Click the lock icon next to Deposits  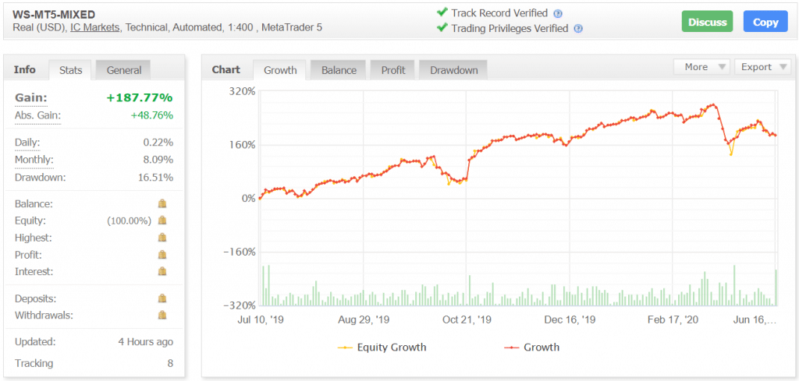(162, 298)
